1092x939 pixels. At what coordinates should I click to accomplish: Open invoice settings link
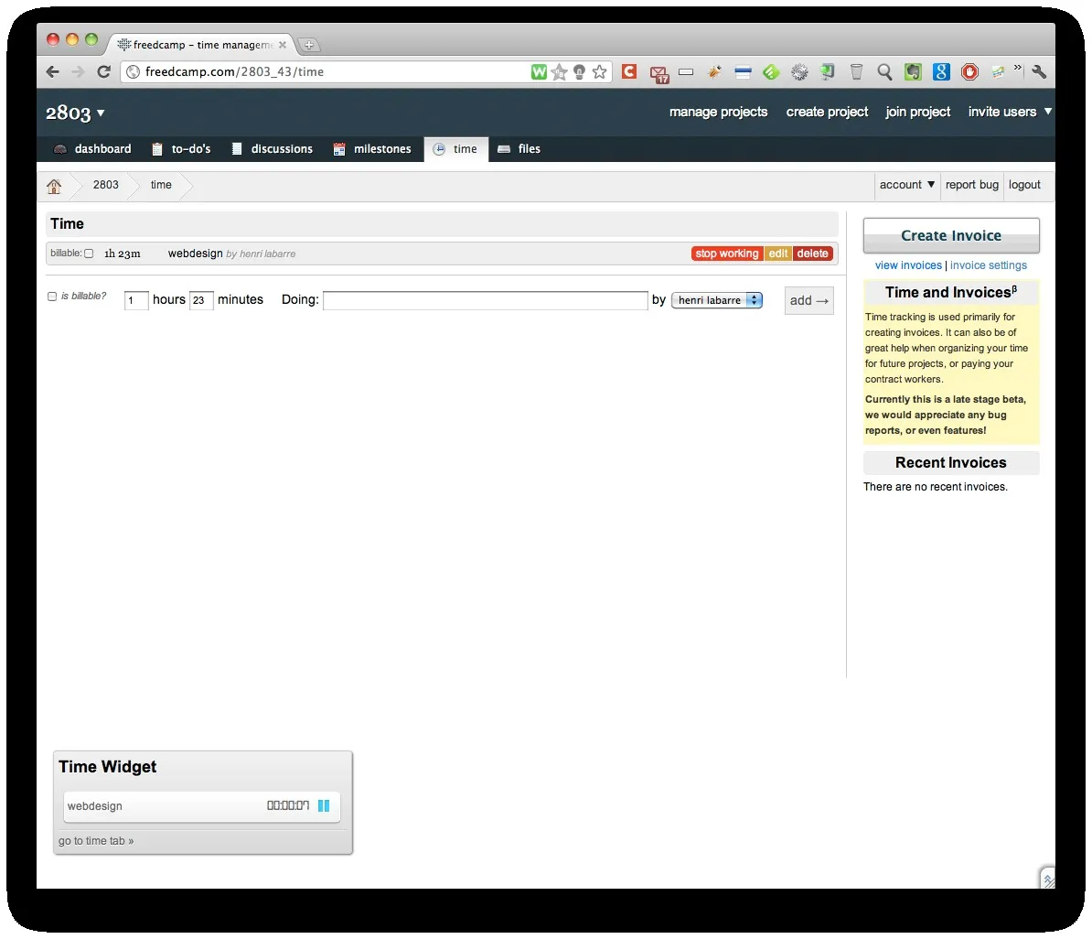pyautogui.click(x=989, y=265)
